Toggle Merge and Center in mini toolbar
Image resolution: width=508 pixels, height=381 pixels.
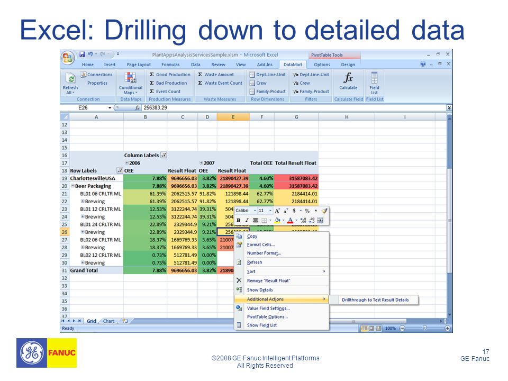[x=320, y=220]
